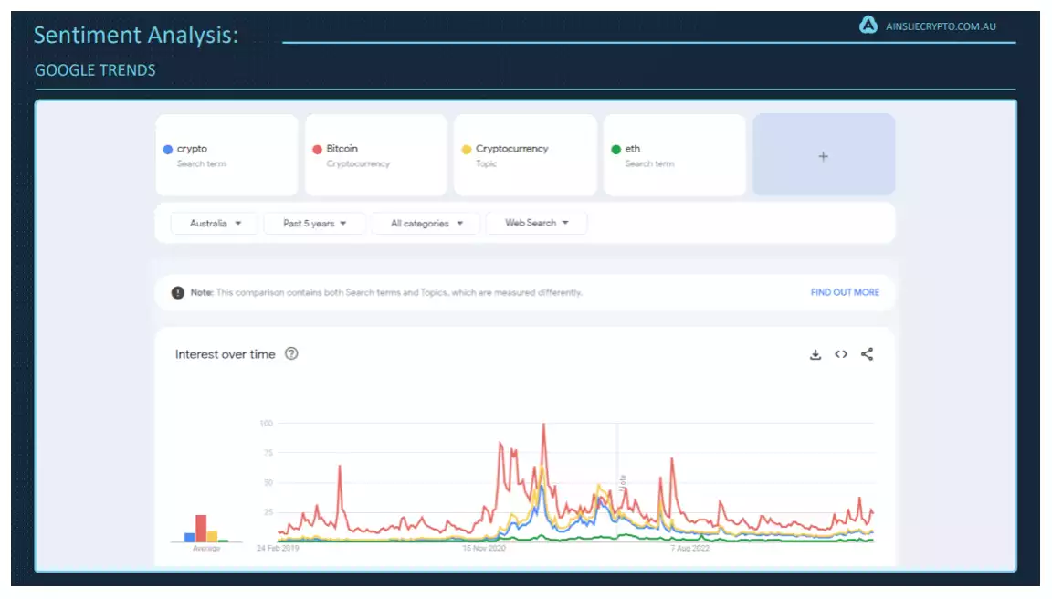Screen dimensions: 1052x599
Task: Click the red Bitcoin average bar
Action: 201,529
